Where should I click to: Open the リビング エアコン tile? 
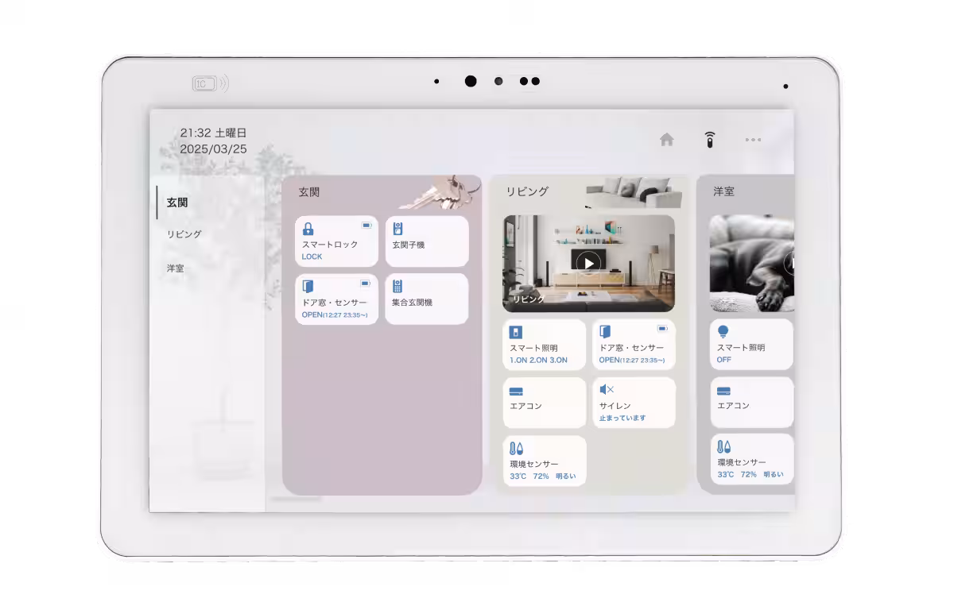(545, 403)
